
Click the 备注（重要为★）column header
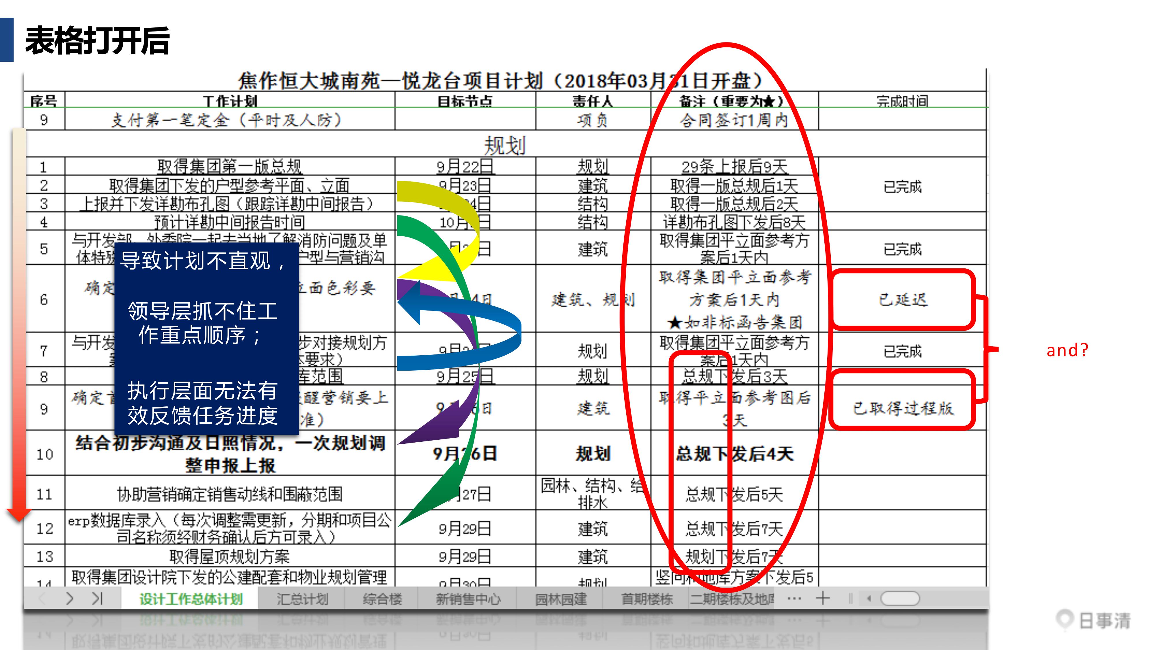pos(734,100)
